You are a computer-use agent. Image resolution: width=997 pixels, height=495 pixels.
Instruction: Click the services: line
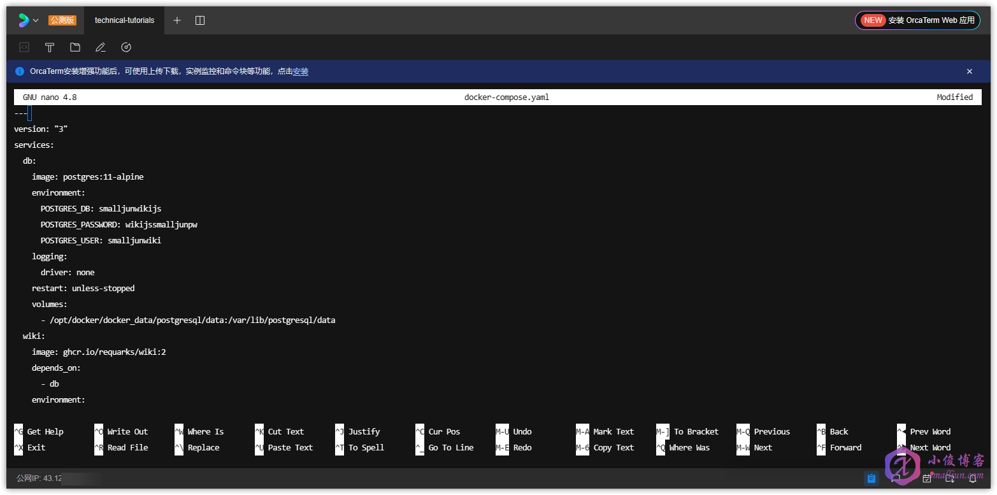34,145
